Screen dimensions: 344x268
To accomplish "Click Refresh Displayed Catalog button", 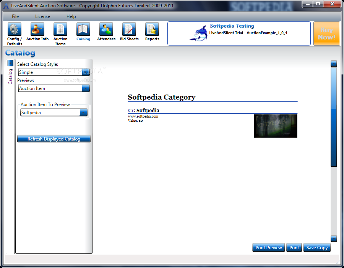I will point(54,139).
